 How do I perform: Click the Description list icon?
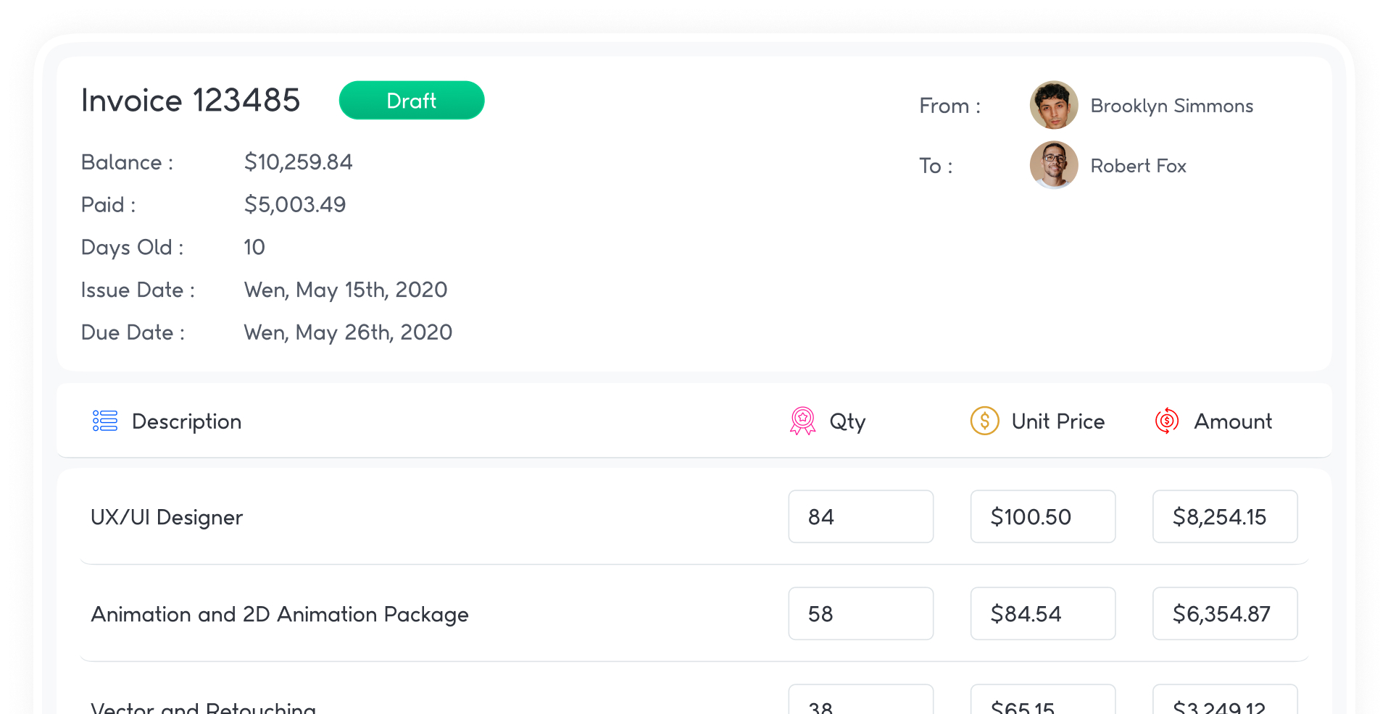point(105,421)
